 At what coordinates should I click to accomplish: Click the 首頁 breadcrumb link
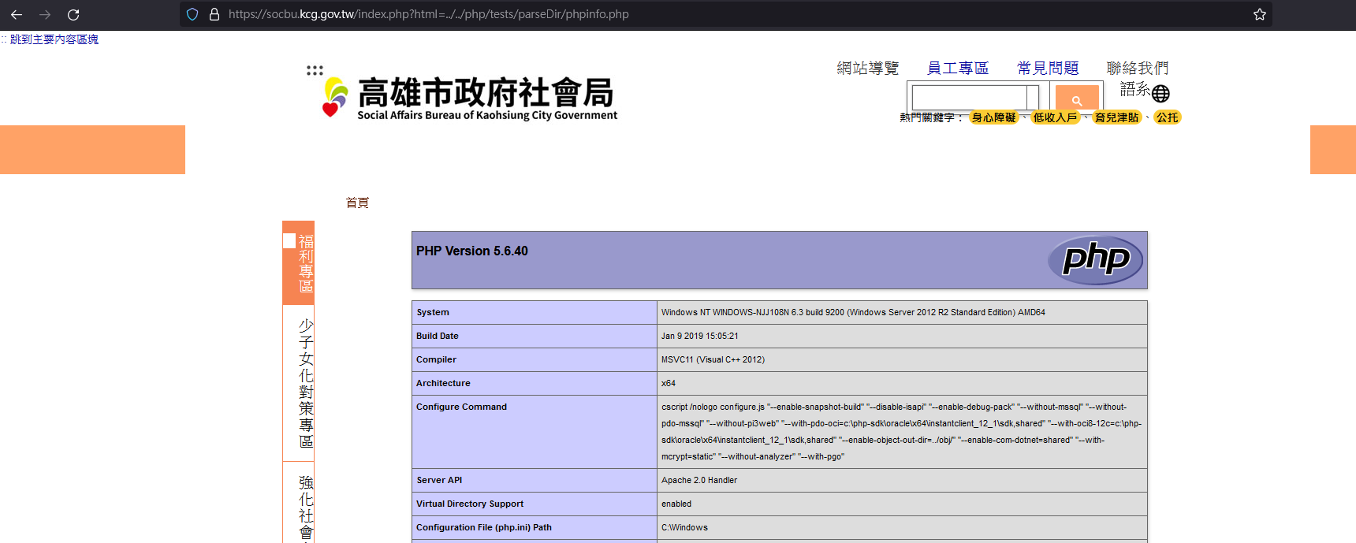tap(357, 203)
